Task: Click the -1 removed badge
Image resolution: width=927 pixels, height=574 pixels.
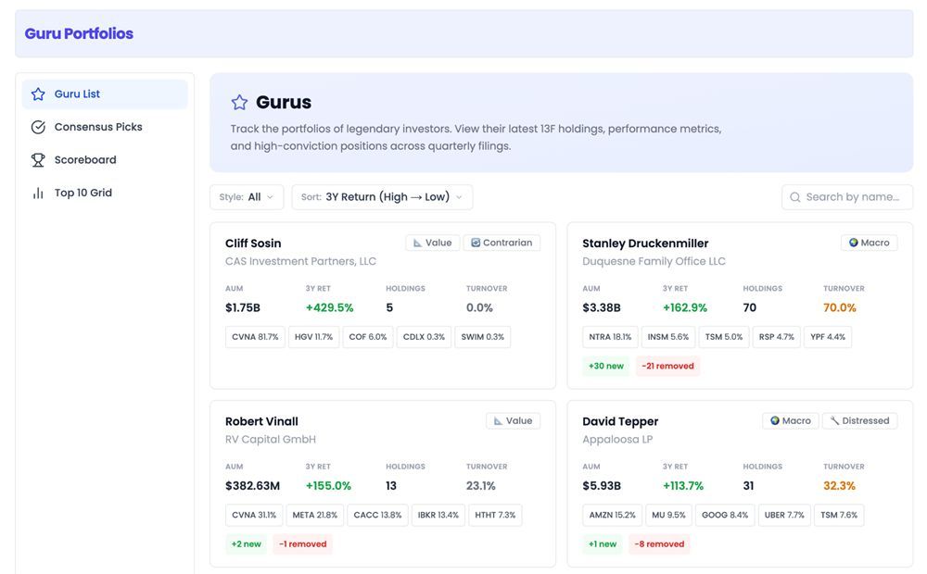Action: click(x=303, y=544)
